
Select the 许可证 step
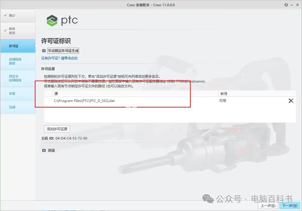click(18, 46)
